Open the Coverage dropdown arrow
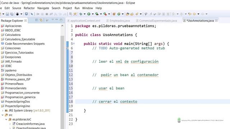Viewport: 230px width, 129px height. 101,14
